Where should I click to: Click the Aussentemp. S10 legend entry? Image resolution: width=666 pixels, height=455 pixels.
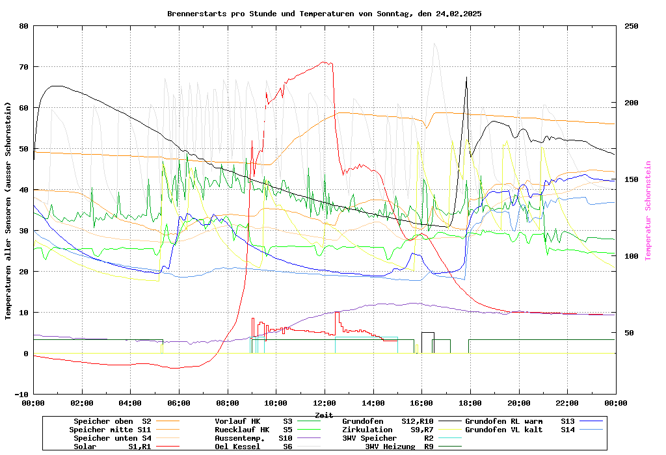(254, 438)
